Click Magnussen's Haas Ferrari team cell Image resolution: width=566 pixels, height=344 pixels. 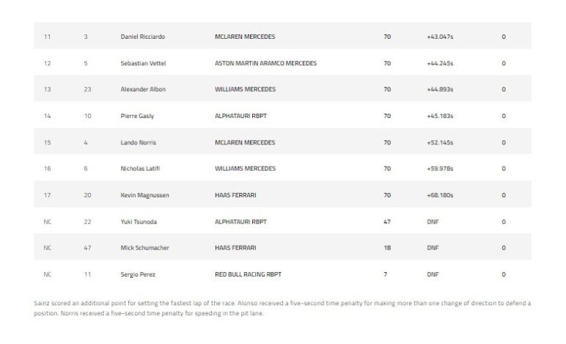tap(235, 195)
